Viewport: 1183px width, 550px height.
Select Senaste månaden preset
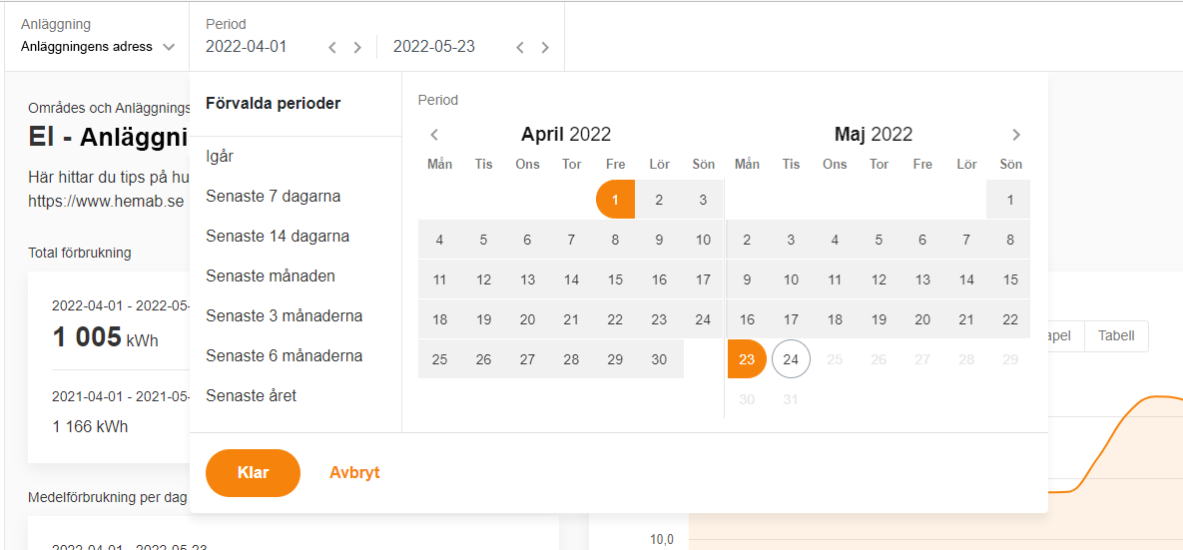pos(270,276)
